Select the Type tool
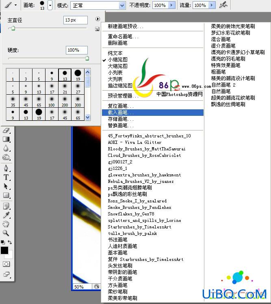 [6, 177]
